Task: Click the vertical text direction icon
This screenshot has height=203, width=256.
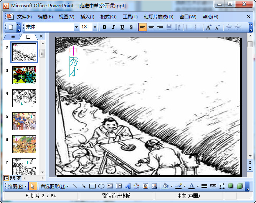Action: (177, 27)
